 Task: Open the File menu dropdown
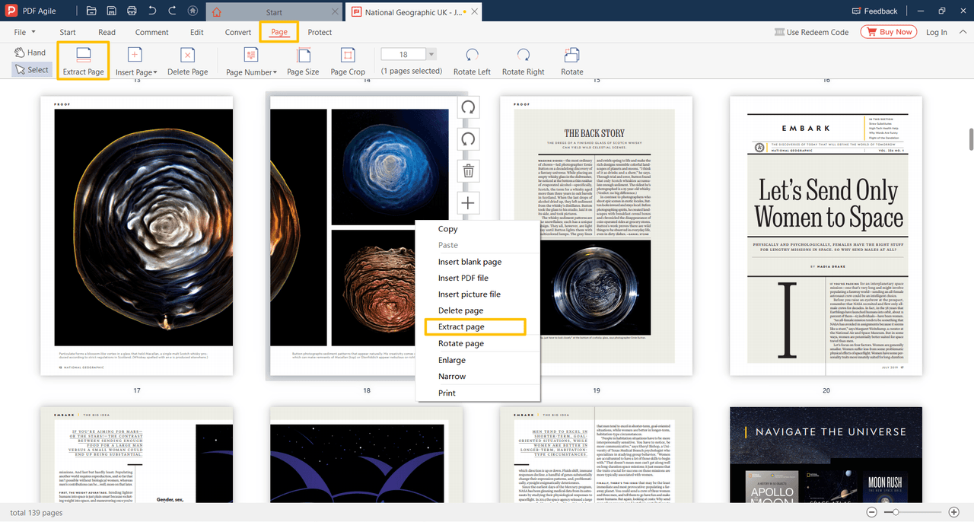coord(24,32)
